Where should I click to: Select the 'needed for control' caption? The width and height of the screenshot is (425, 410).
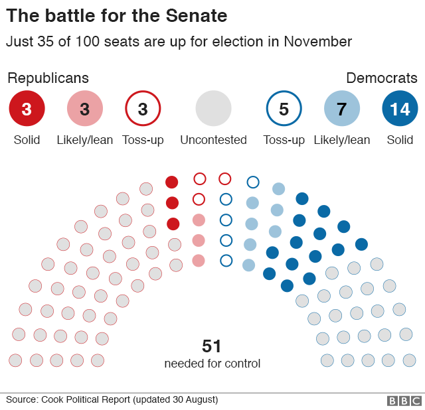(x=212, y=364)
